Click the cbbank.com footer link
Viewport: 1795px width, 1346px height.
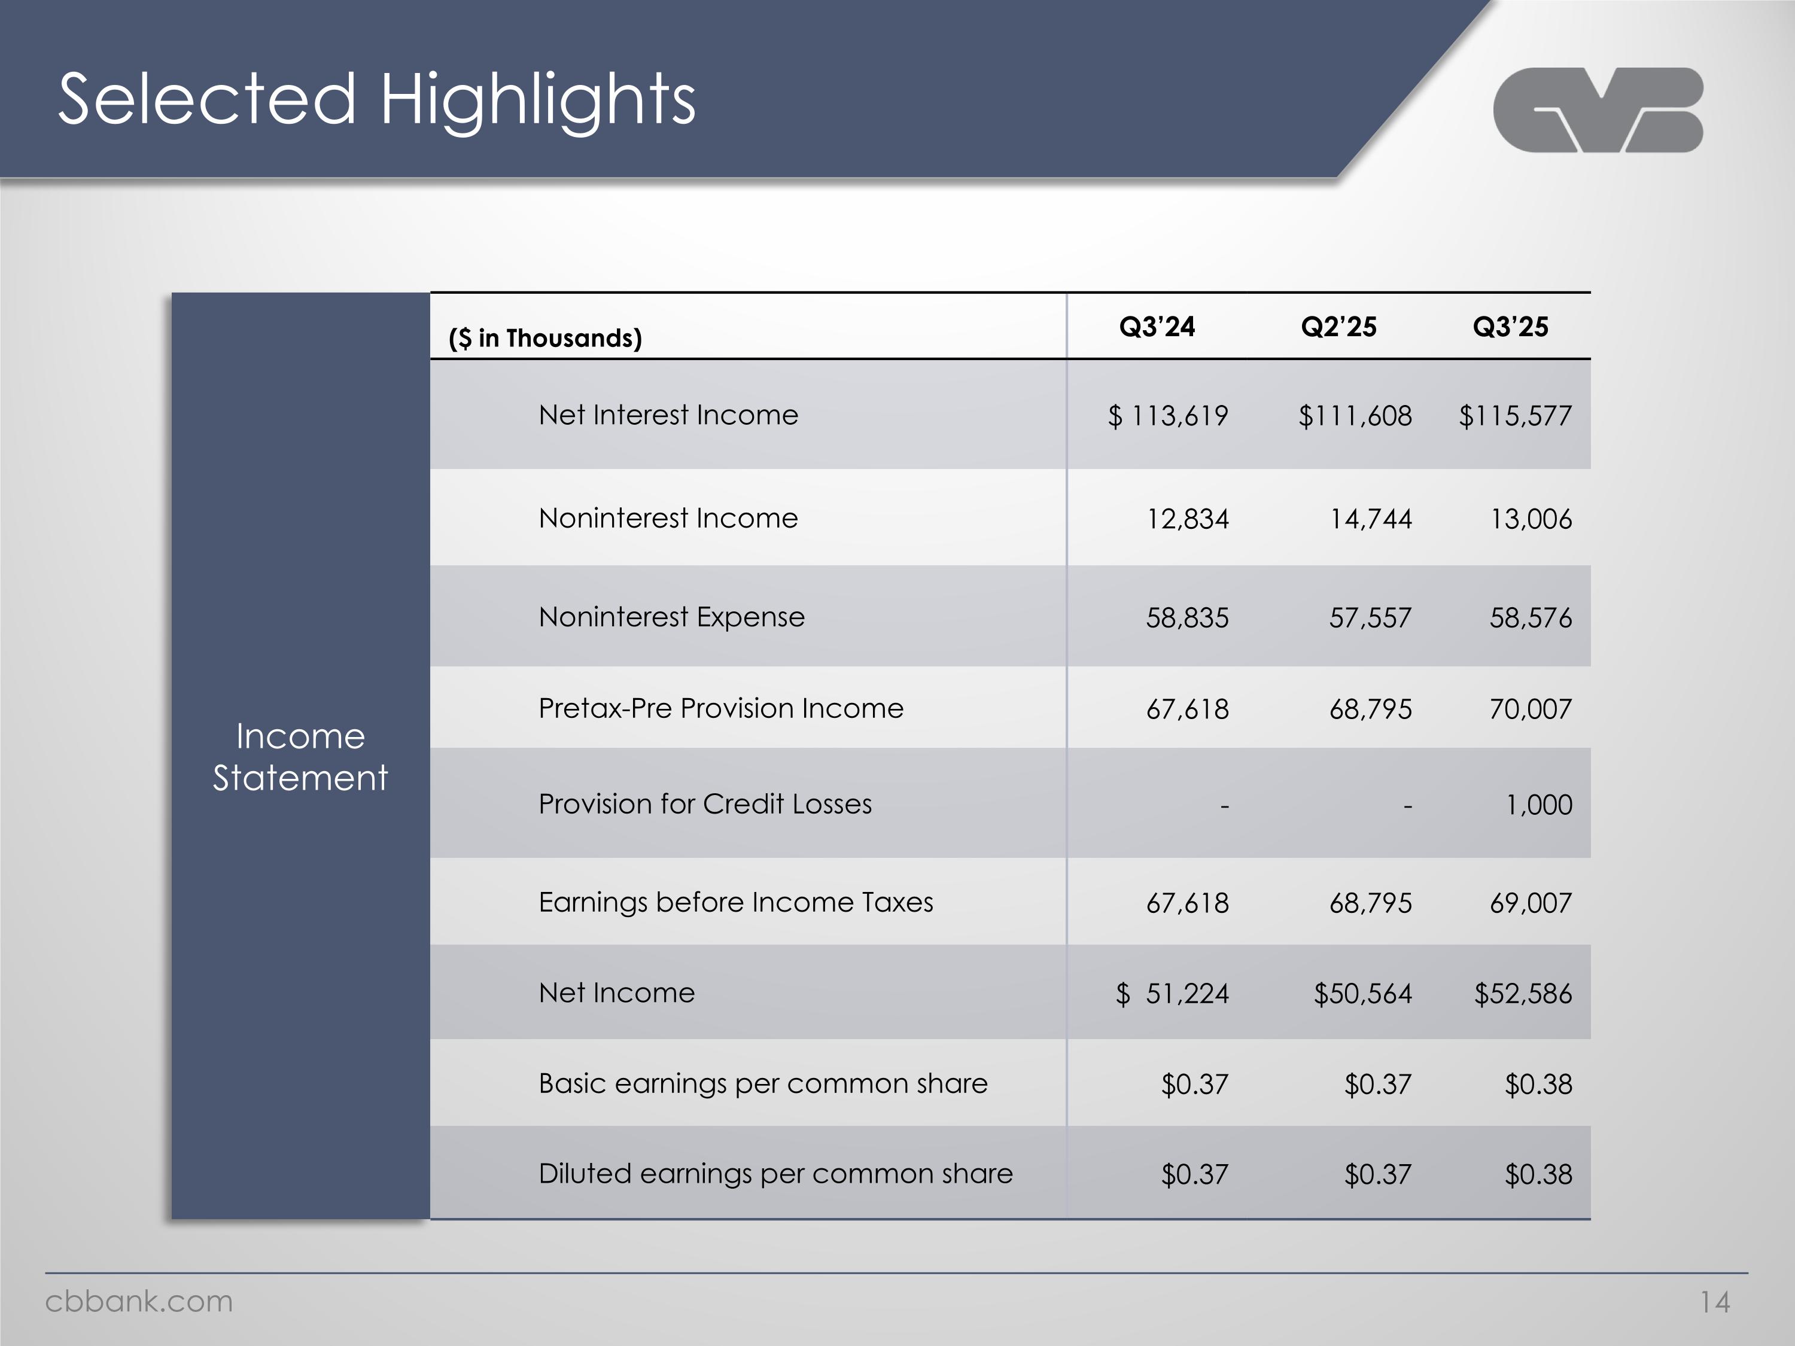point(139,1301)
